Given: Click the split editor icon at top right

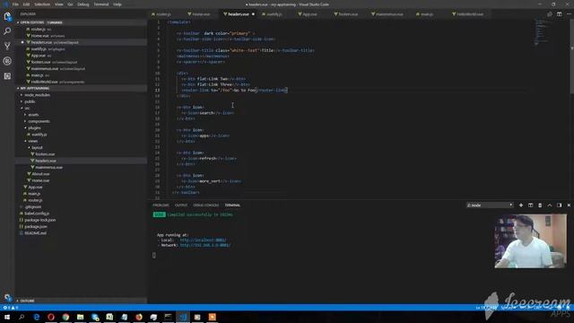Looking at the screenshot, I should (559, 14).
